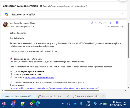Open more actions ellipsis menu
This screenshot has width=130, height=108.
point(123,23)
